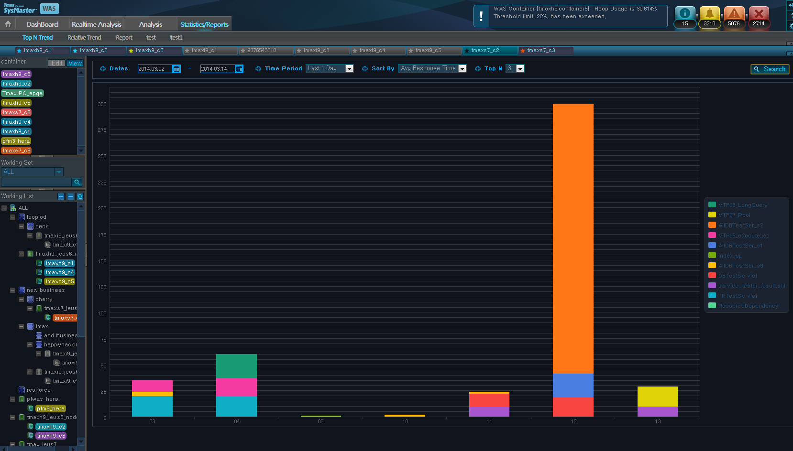Click the Working Set search magnifier icon
The width and height of the screenshot is (793, 451).
point(77,182)
